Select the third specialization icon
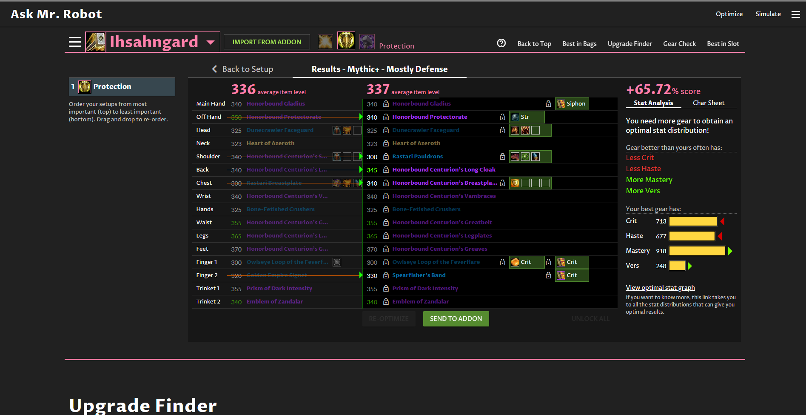This screenshot has width=806, height=415. [367, 42]
